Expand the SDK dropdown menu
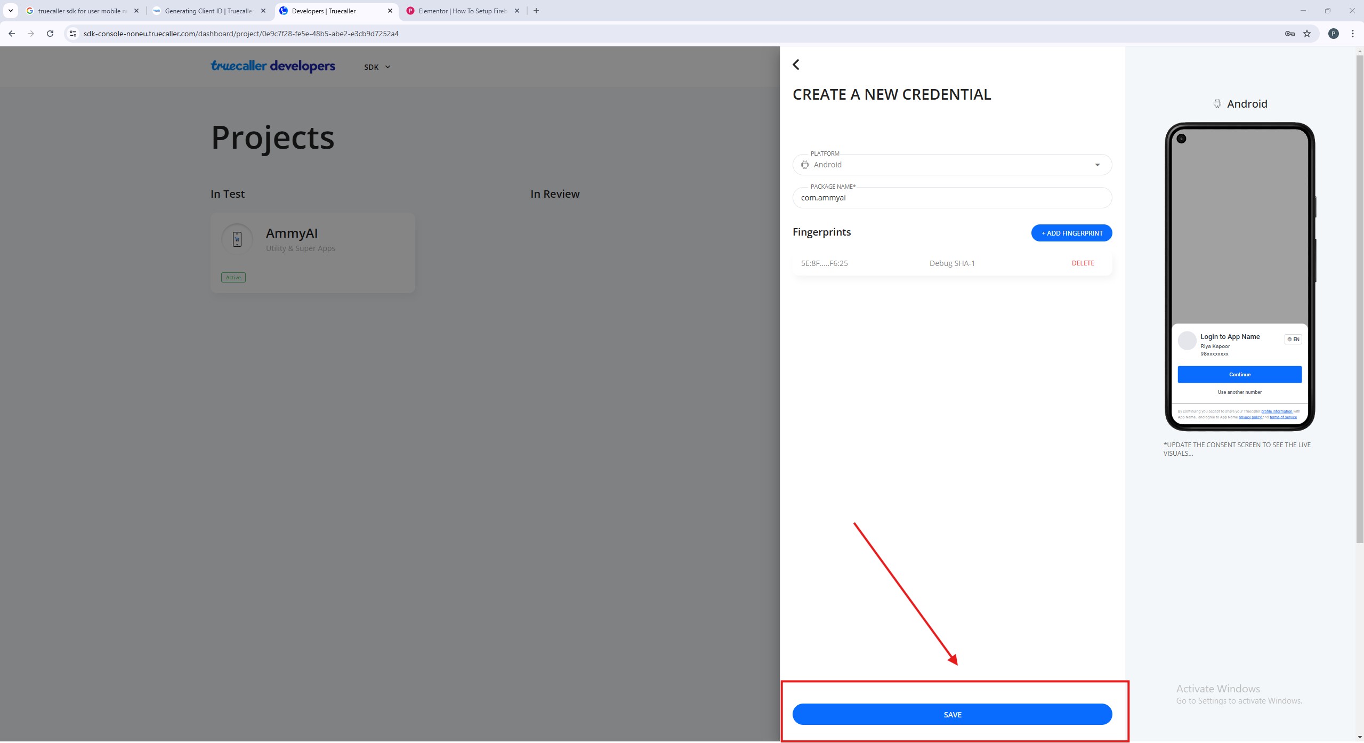The image size is (1364, 743). (377, 67)
